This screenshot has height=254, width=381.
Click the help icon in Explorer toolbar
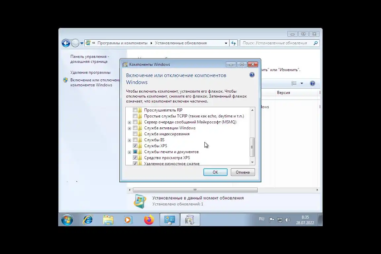(313, 83)
